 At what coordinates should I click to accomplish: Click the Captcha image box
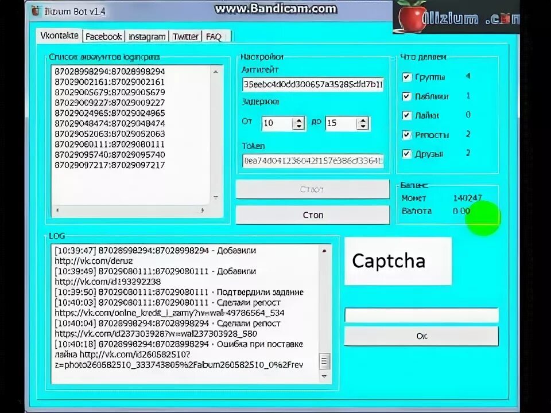pos(398,261)
